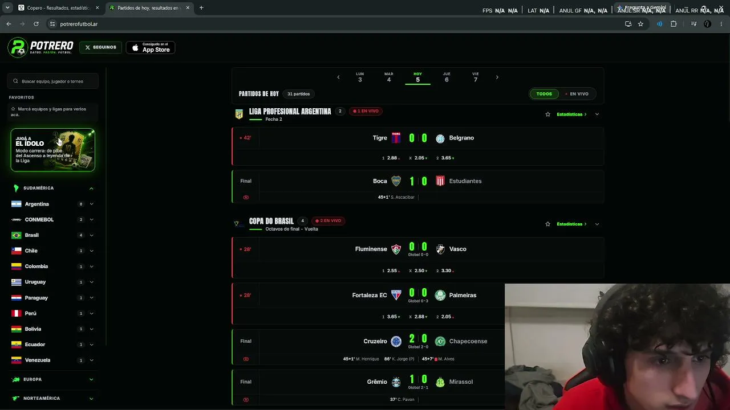Click the Fluminense team crest
Screen dimensions: 730x410
coord(396,249)
